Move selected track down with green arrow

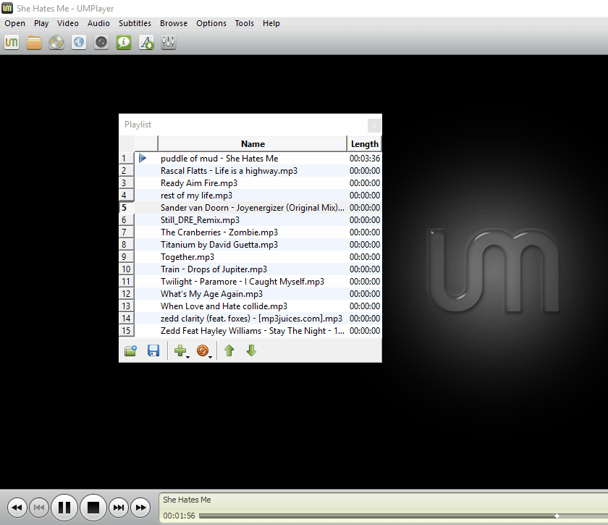click(251, 350)
